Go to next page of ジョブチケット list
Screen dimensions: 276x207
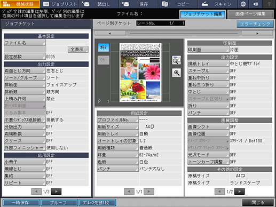click(x=56, y=192)
